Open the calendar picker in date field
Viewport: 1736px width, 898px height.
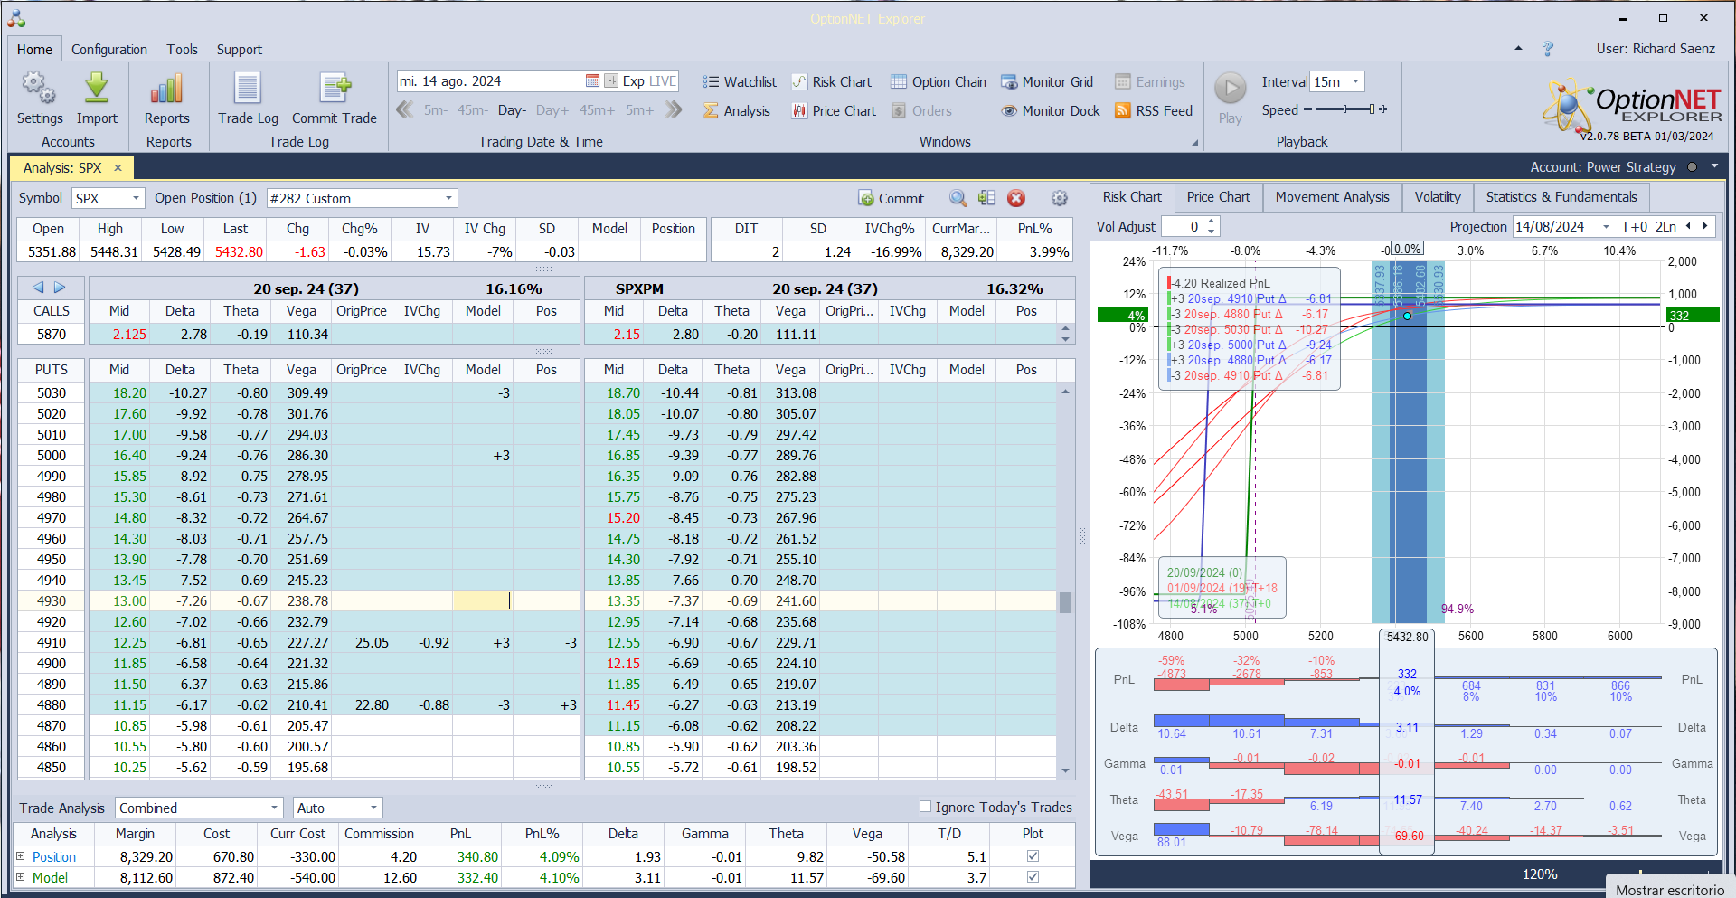pyautogui.click(x=592, y=80)
